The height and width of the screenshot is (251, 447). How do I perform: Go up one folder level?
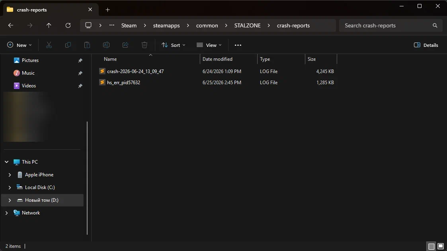[x=49, y=25]
